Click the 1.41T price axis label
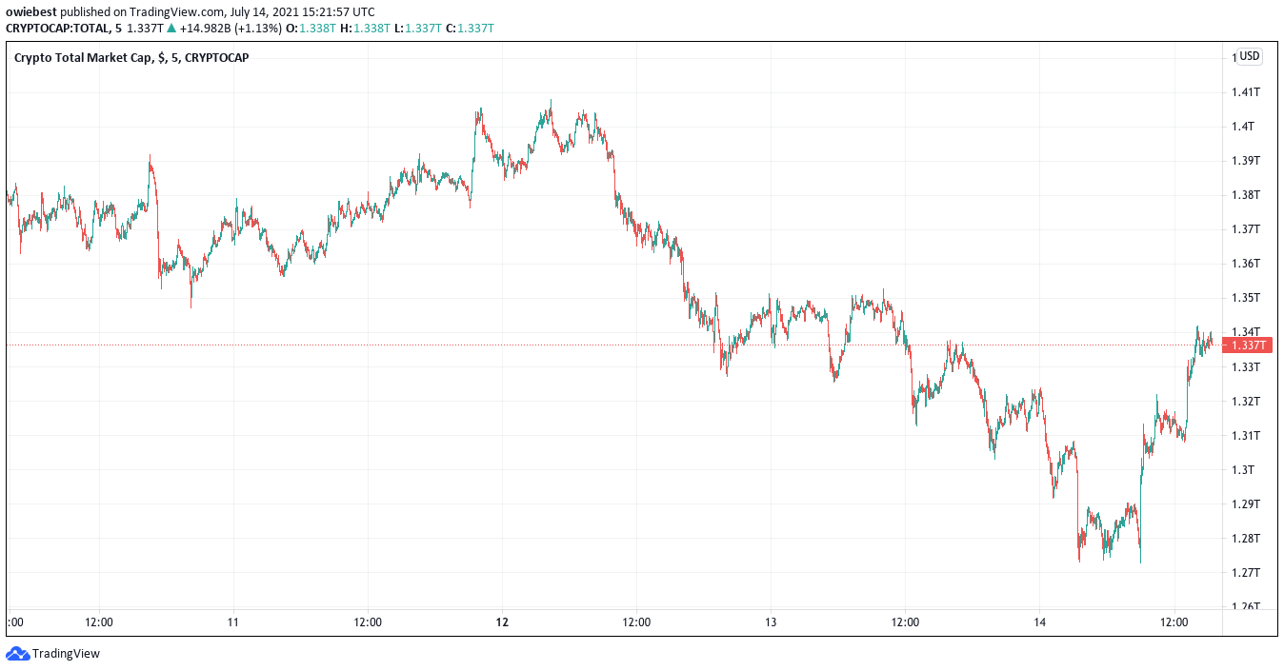The height and width of the screenshot is (671, 1284). (x=1246, y=92)
